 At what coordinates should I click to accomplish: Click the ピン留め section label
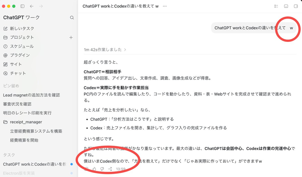tap(11, 86)
